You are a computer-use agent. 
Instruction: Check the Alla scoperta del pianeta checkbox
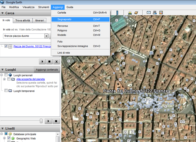tap(9, 79)
